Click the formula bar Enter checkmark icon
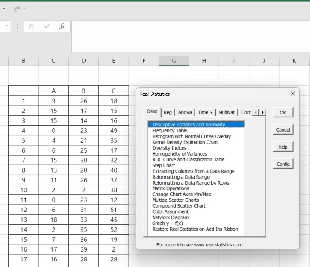The width and height of the screenshot is (310, 267). [x=47, y=26]
